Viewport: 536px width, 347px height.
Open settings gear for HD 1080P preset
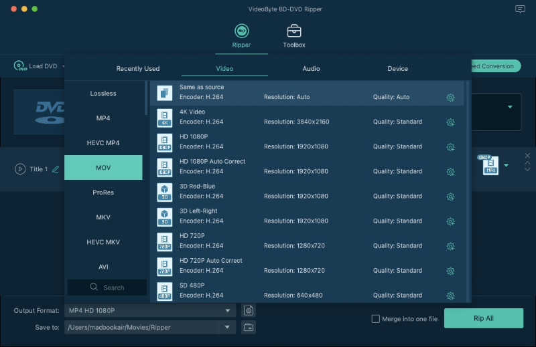coord(450,147)
